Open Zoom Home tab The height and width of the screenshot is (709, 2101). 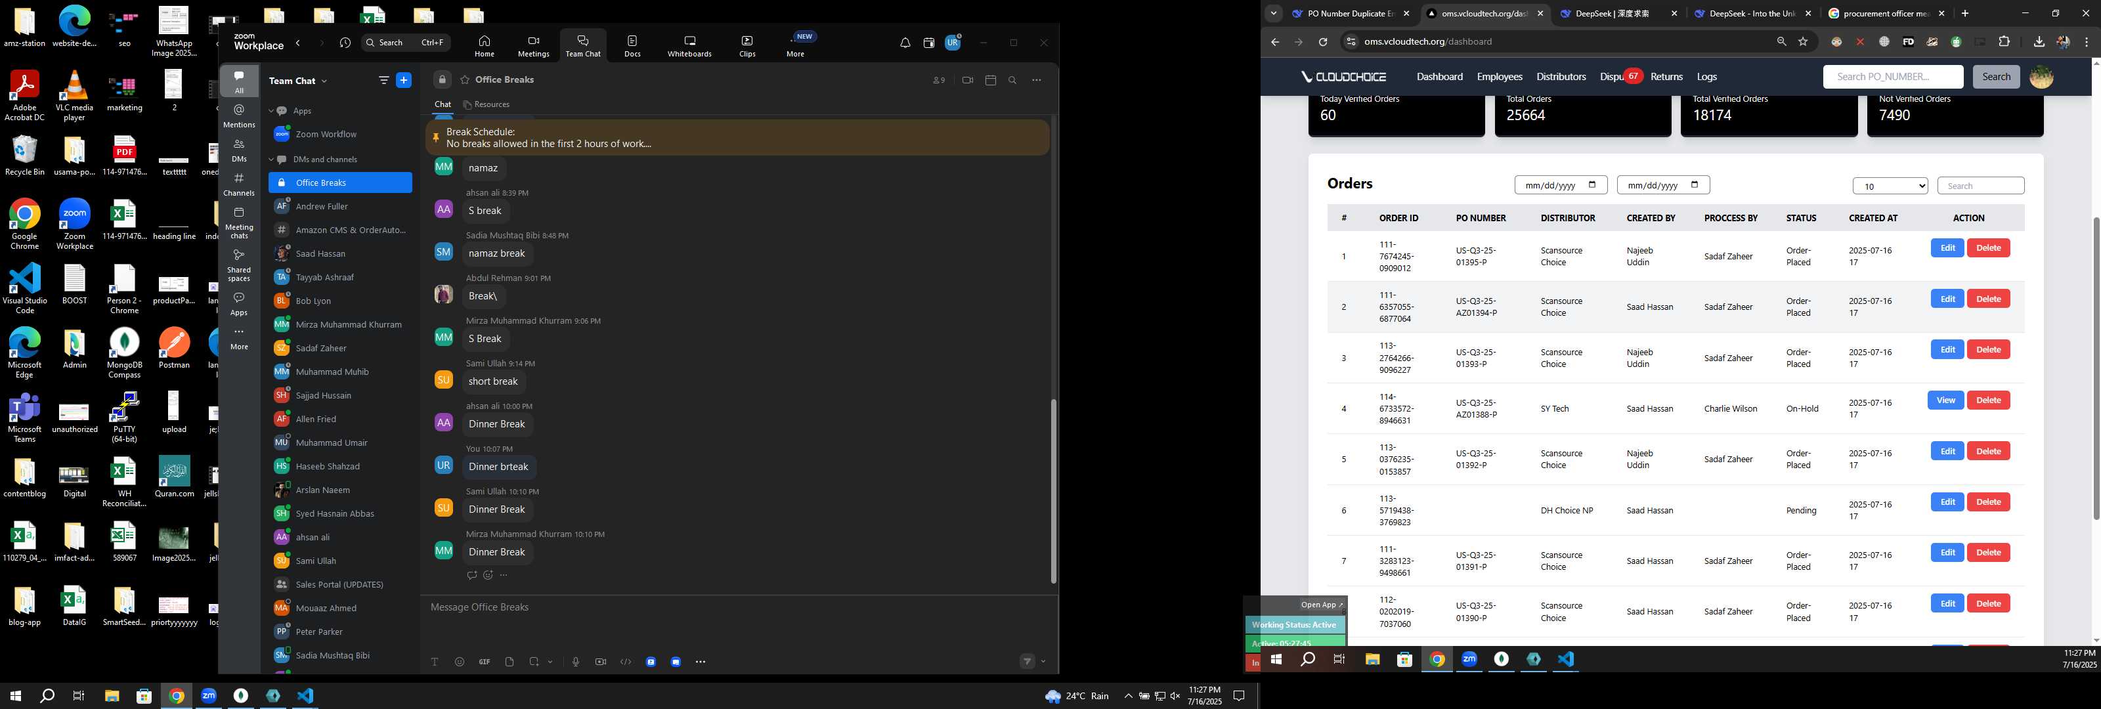pyautogui.click(x=484, y=46)
